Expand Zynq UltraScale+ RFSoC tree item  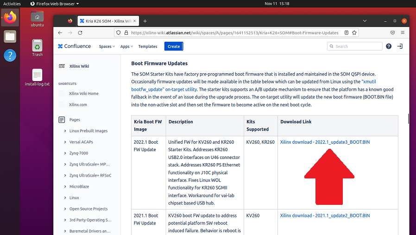65,176
